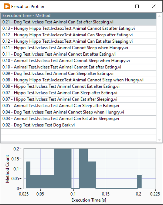The height and width of the screenshot is (205, 163).
Task: Click the scroll down arrow of the list
Action: coord(159,140)
